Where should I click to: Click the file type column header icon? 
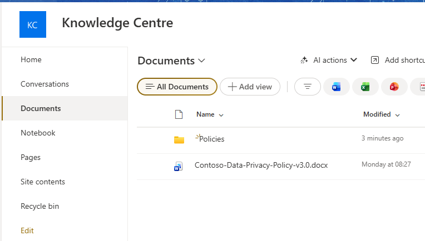click(179, 114)
